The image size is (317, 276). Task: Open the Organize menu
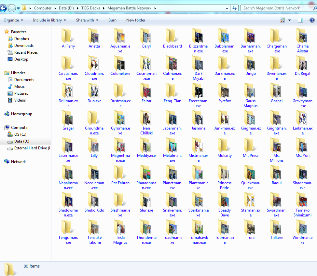(13, 20)
